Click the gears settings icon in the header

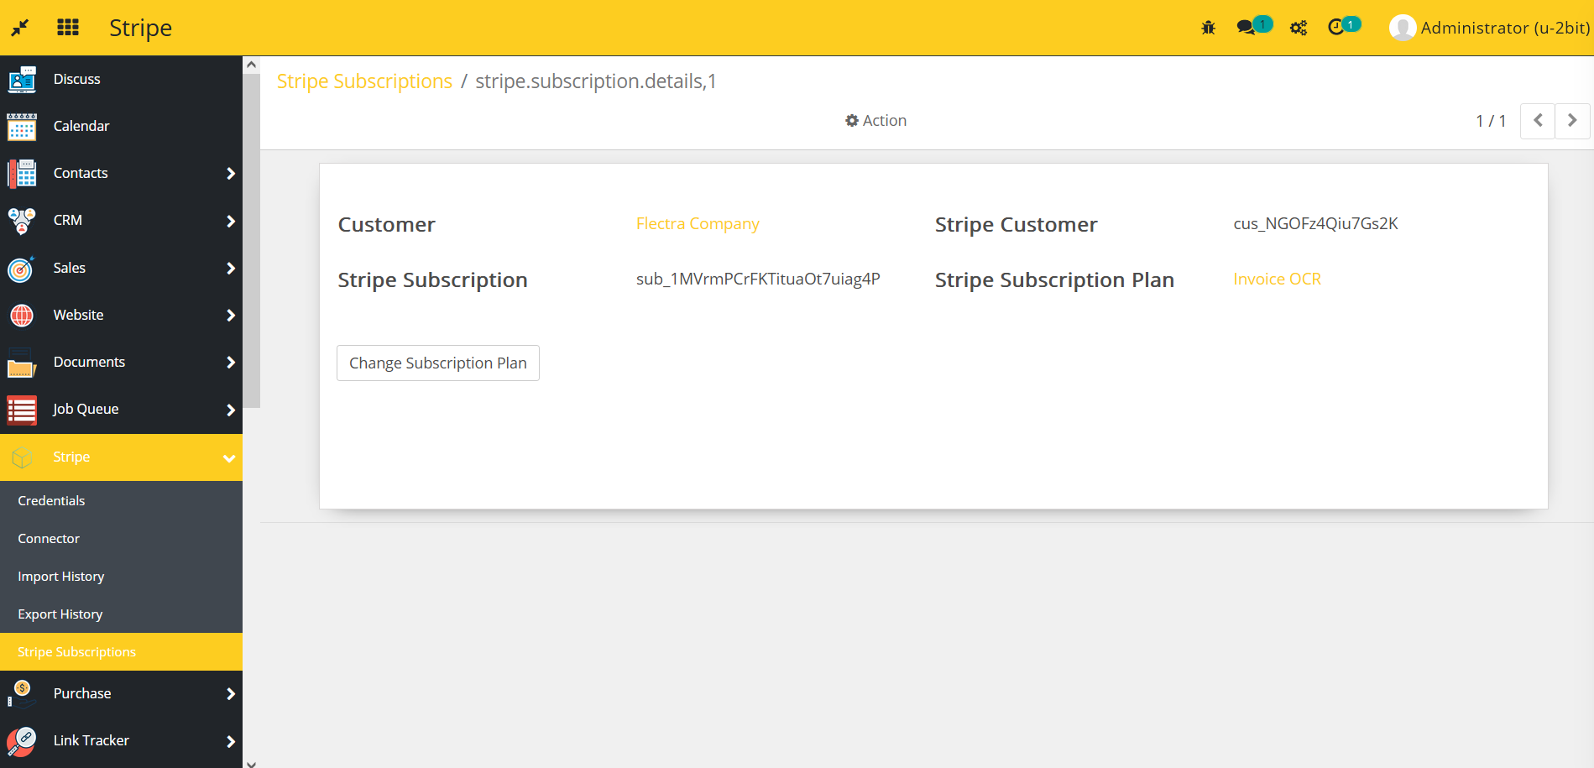(1298, 26)
